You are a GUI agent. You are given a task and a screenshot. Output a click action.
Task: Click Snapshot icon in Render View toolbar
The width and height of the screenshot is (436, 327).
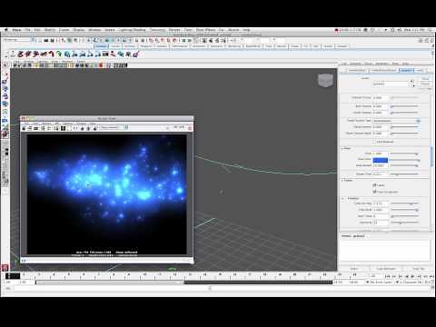(x=36, y=128)
